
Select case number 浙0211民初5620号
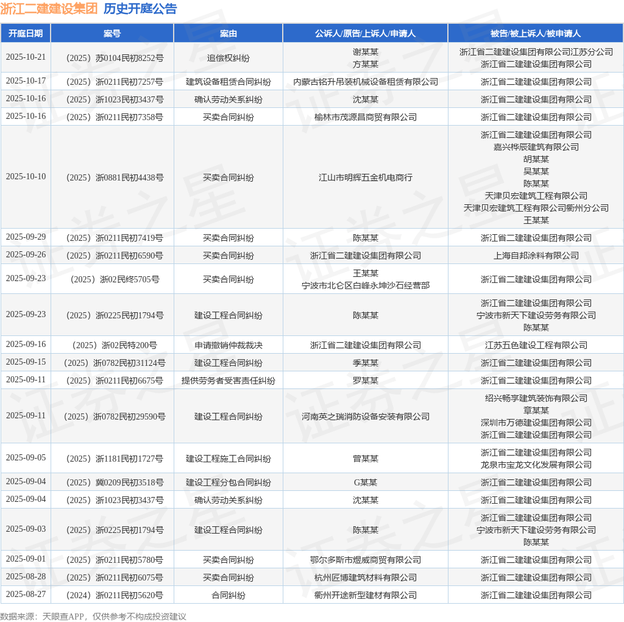tap(115, 595)
